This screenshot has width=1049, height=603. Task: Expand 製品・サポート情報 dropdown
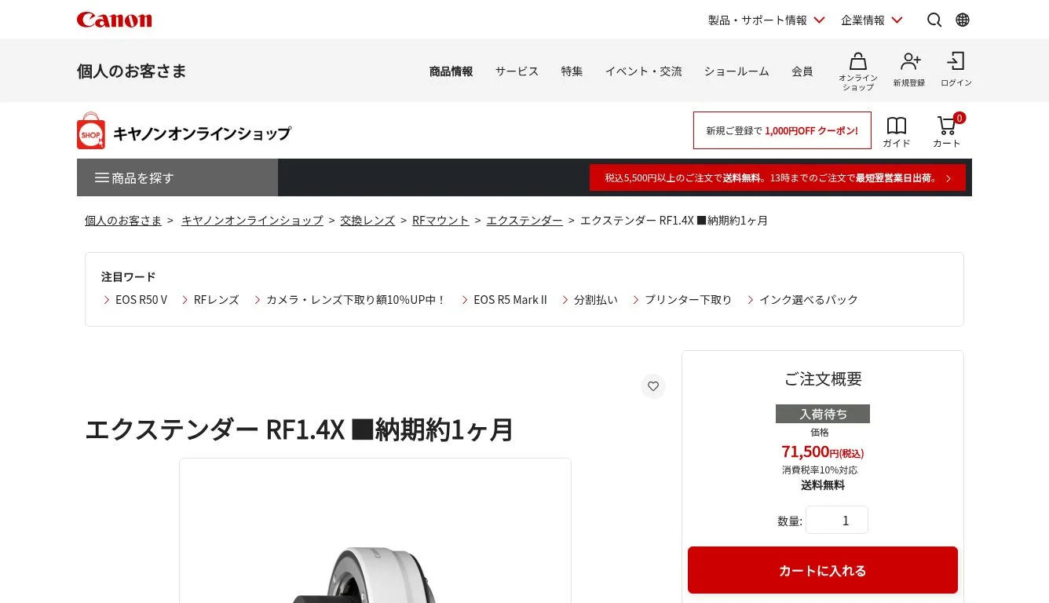pyautogui.click(x=766, y=20)
